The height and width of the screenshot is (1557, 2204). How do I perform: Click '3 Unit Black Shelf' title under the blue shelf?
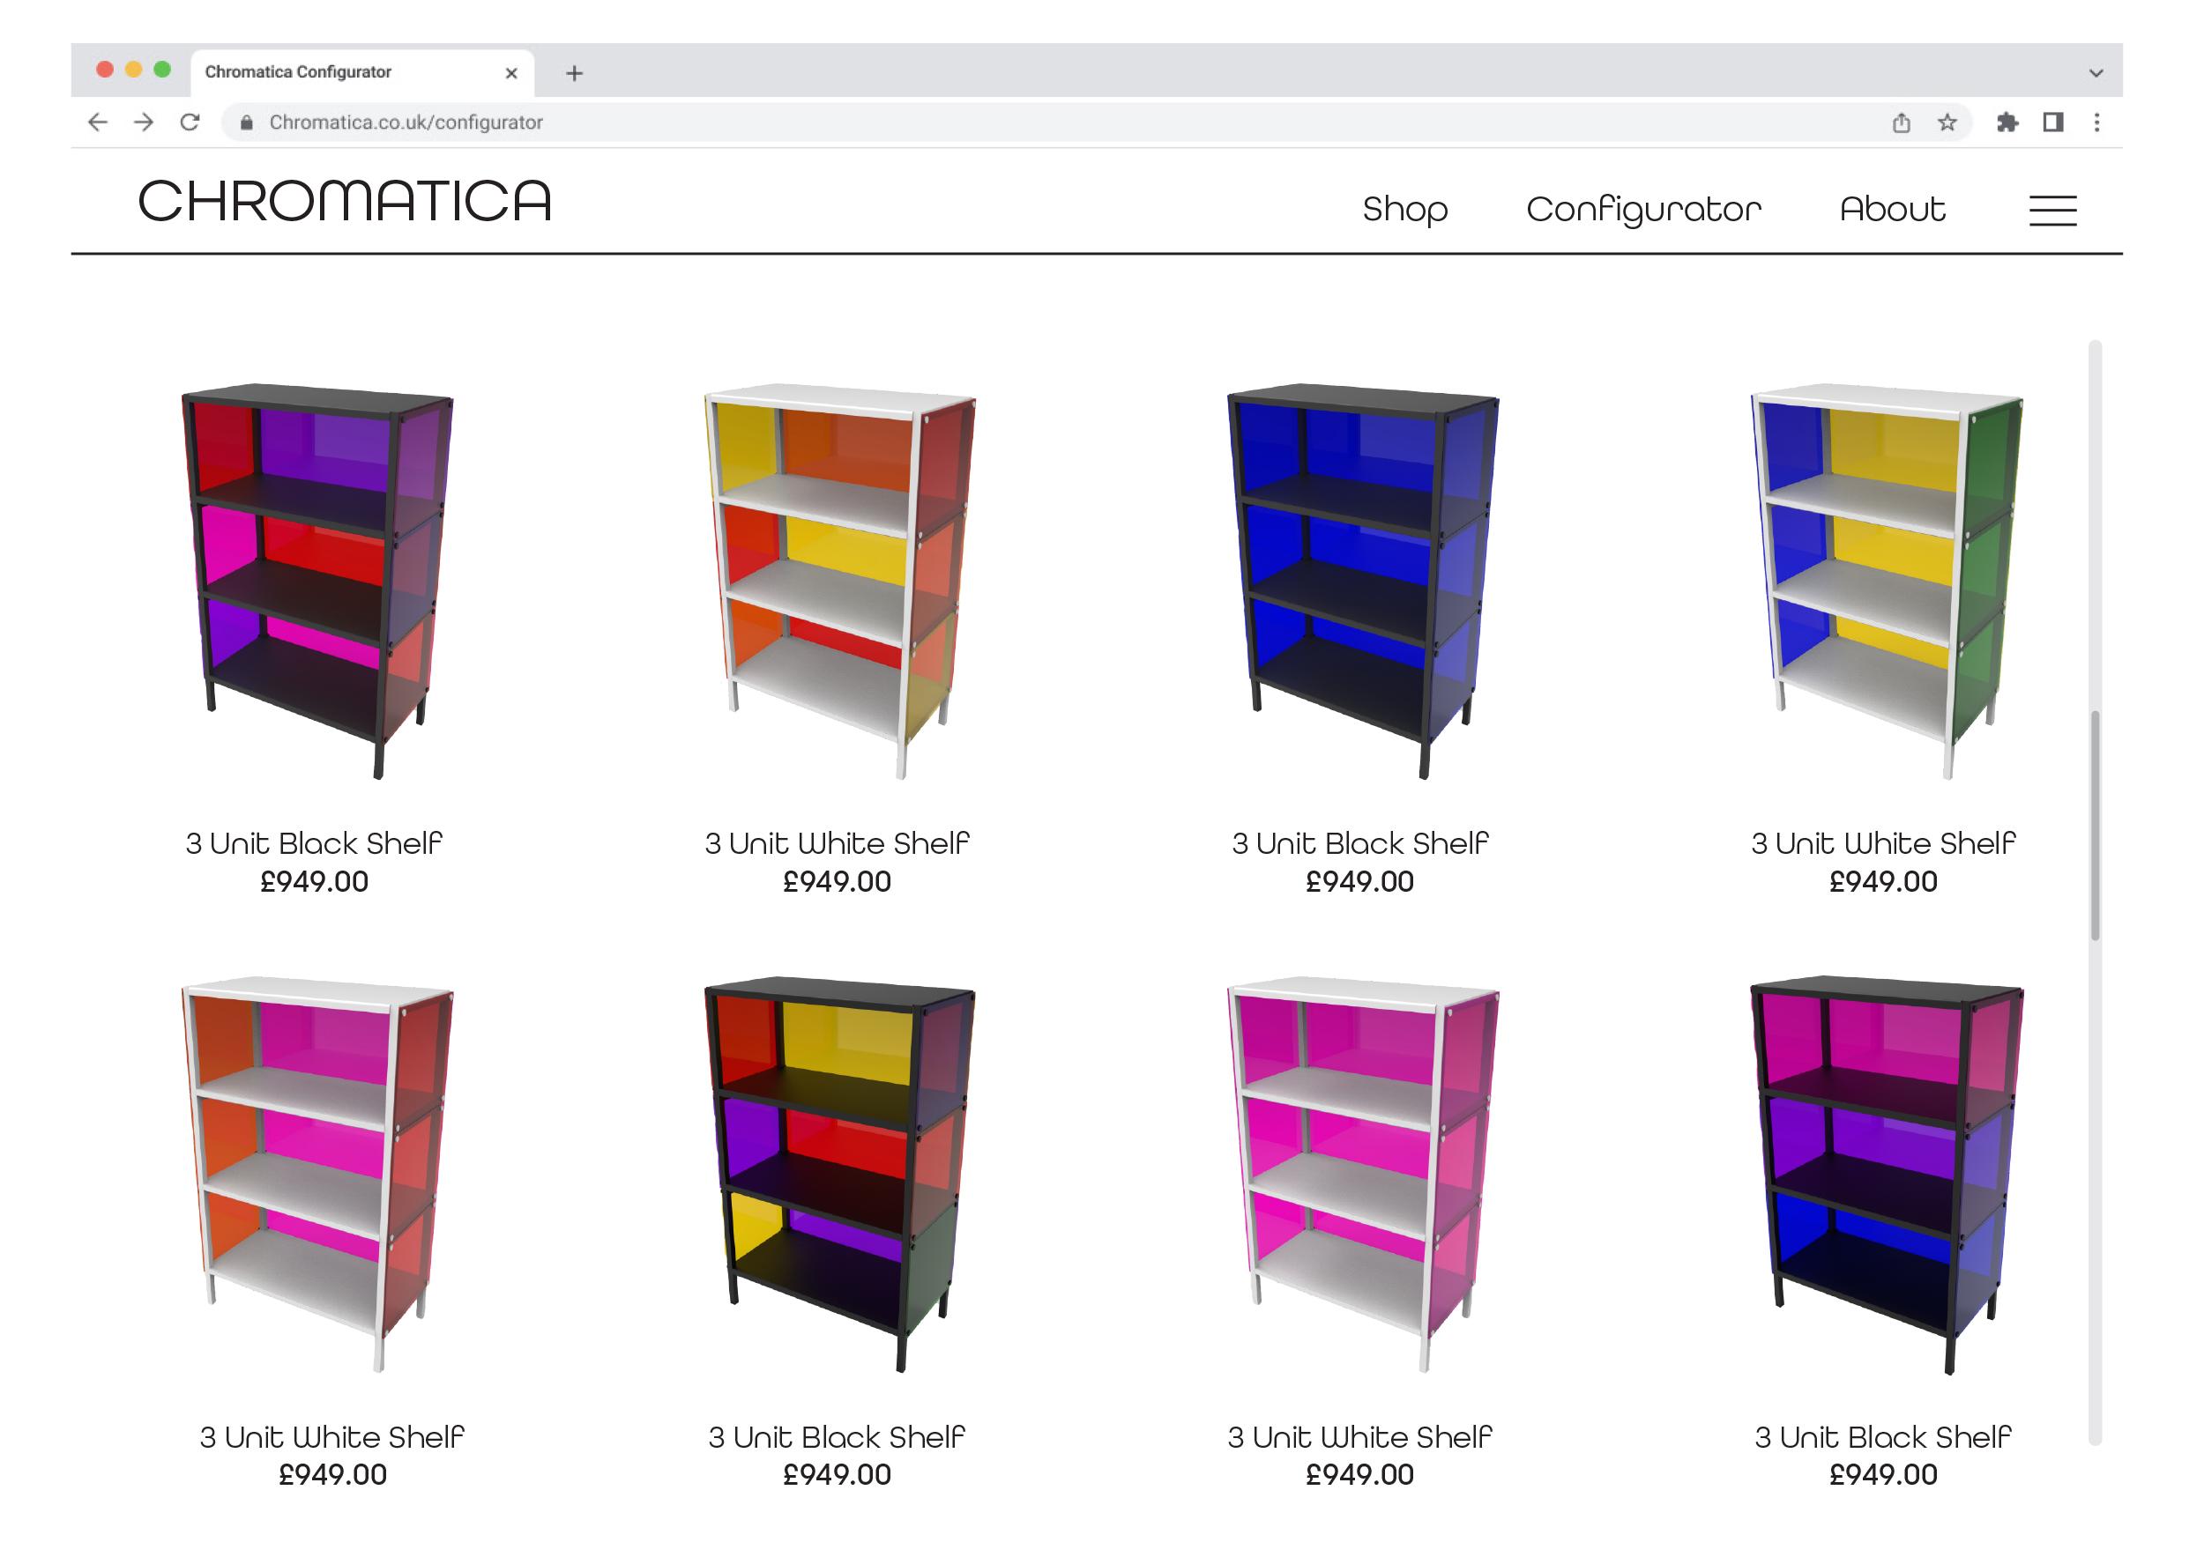point(1360,843)
